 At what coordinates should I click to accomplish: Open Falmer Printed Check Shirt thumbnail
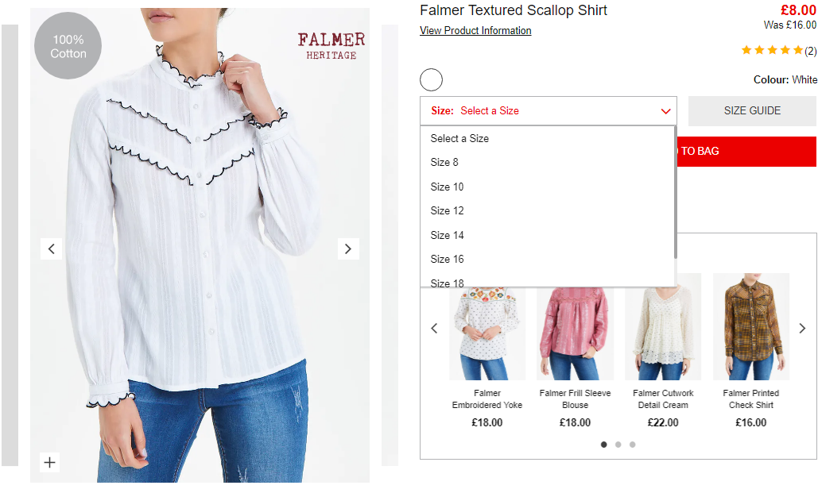click(750, 326)
